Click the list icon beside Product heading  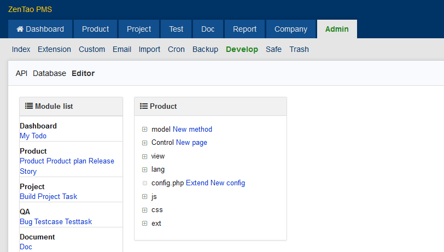(144, 106)
